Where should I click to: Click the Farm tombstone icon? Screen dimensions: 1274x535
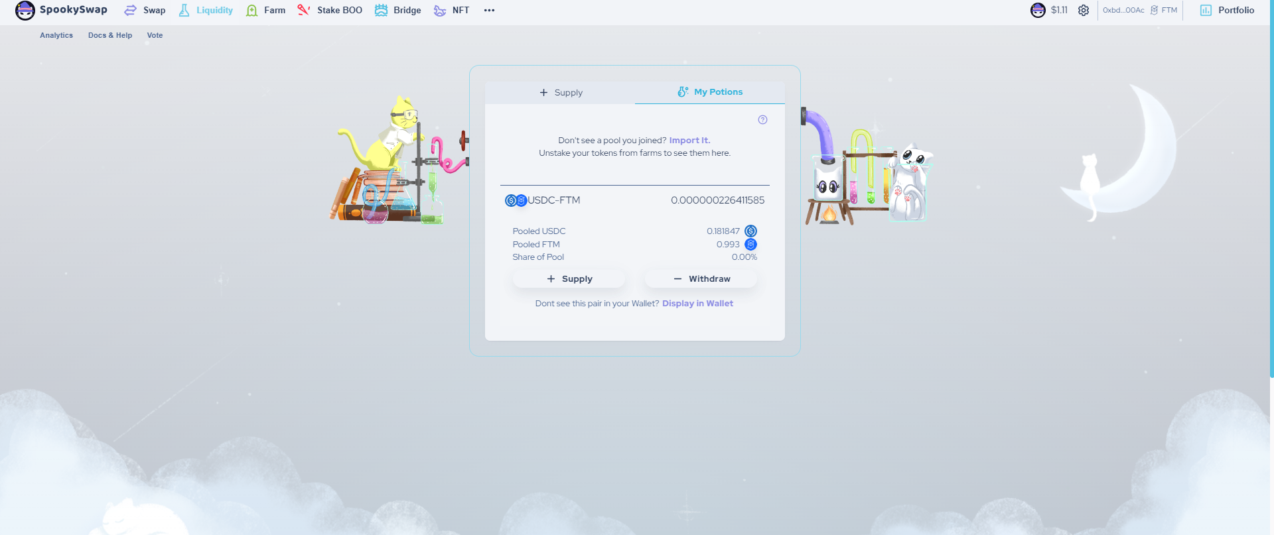(x=252, y=10)
